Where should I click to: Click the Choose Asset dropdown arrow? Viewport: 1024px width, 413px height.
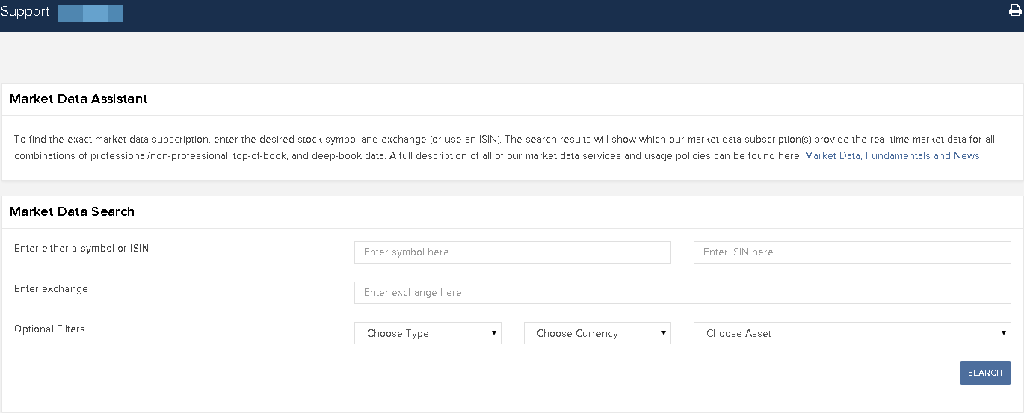point(1003,333)
